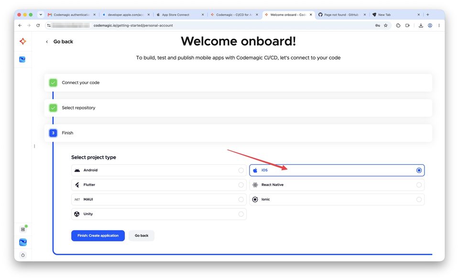The width and height of the screenshot is (459, 280).
Task: Click the Flutter logo icon
Action: point(77,185)
